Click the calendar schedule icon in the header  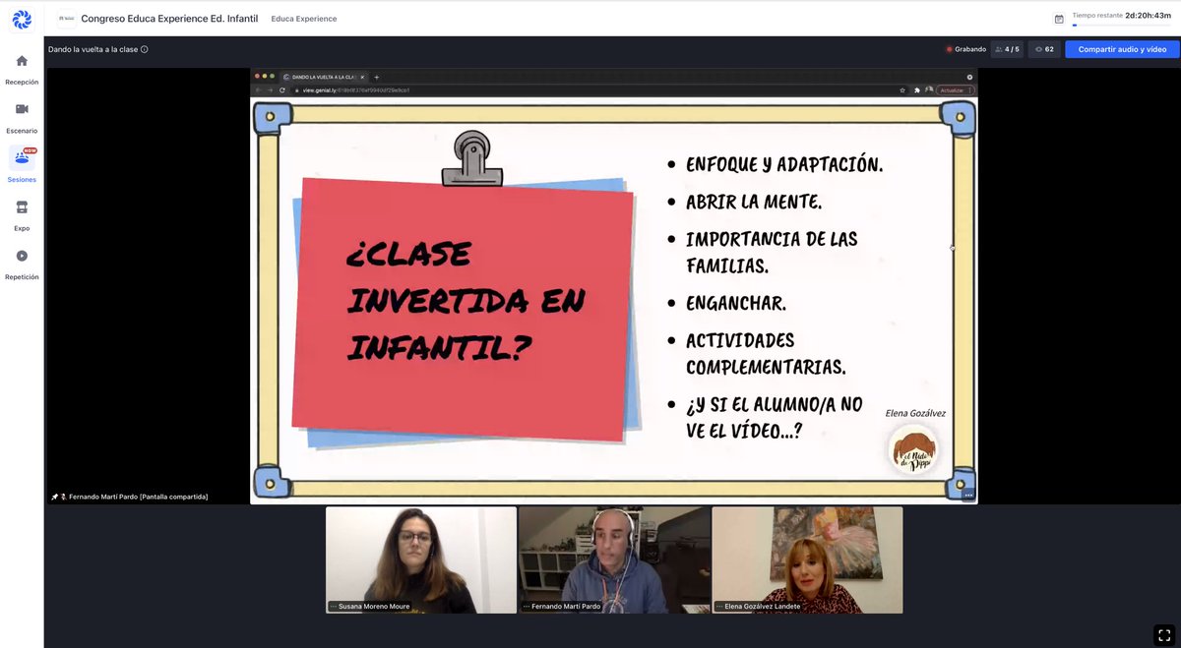(x=1059, y=19)
